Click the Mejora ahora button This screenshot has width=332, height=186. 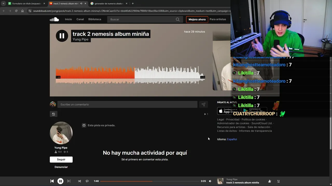[x=197, y=19]
